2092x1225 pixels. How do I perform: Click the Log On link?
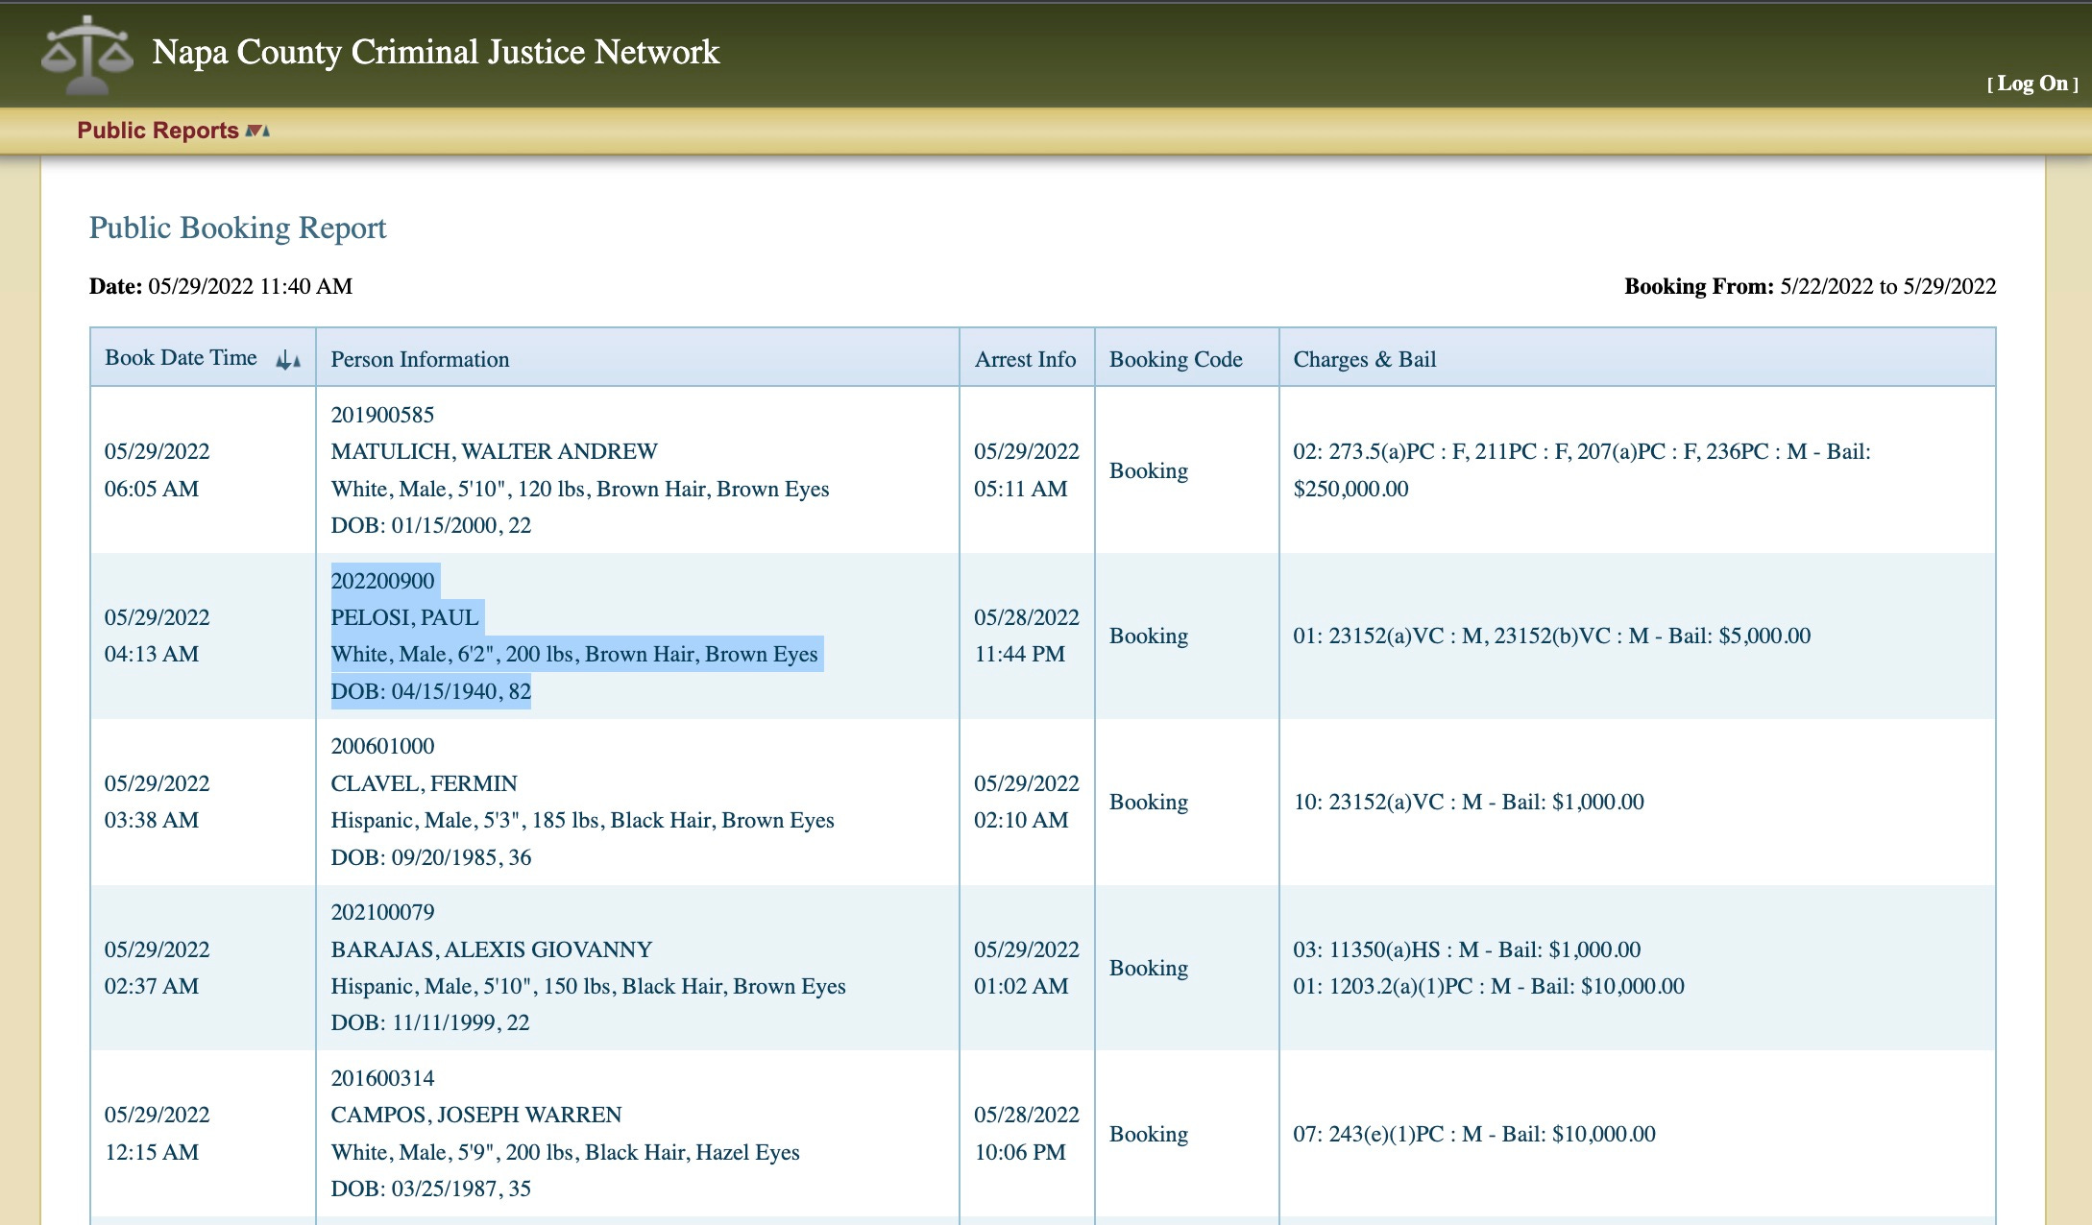click(2031, 84)
